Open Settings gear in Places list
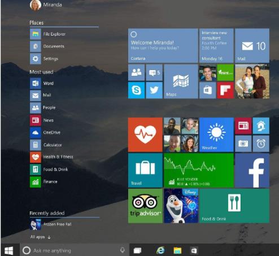This screenshot has width=279, height=256. pos(44,59)
